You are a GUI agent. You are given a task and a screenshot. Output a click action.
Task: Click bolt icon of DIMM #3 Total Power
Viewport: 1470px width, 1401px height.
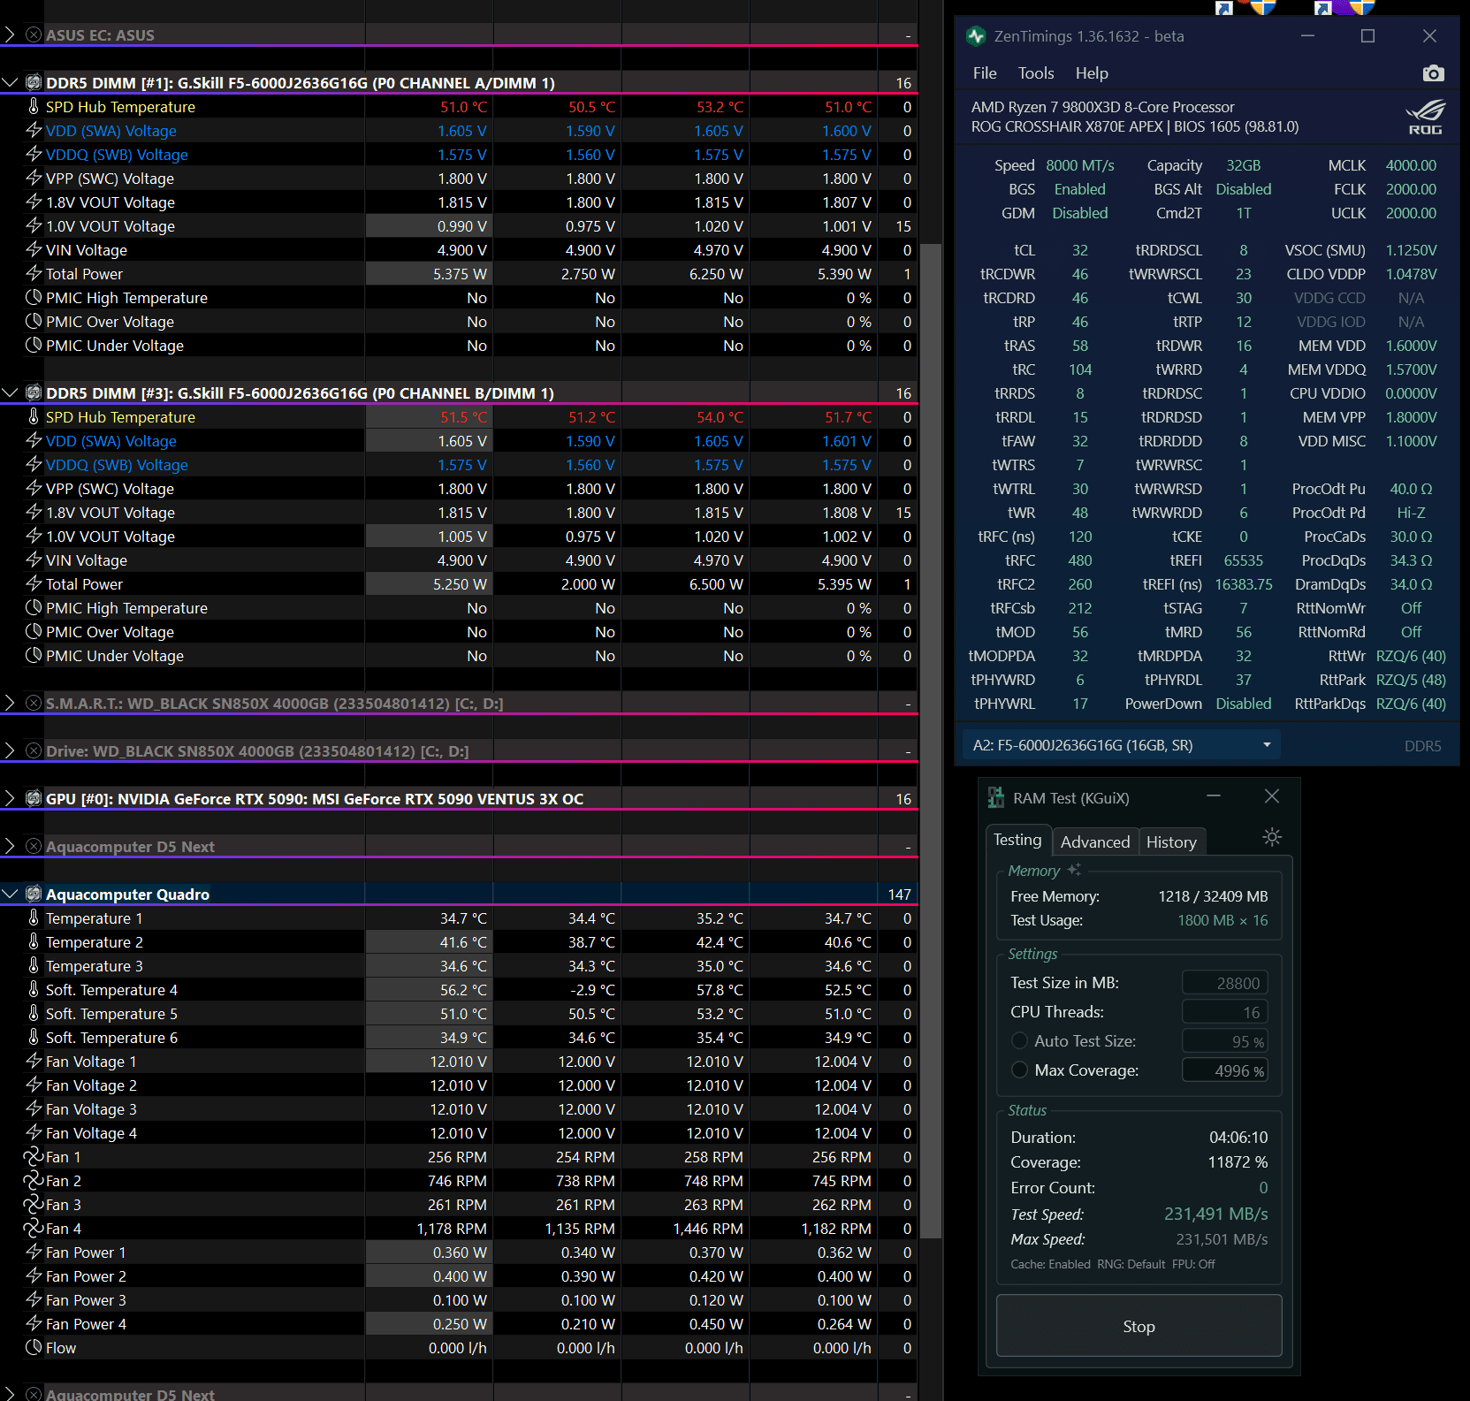click(34, 583)
